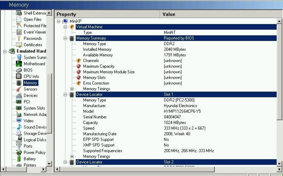Select the System Summary icon
This screenshot has width=283, height=176.
tap(19, 57)
